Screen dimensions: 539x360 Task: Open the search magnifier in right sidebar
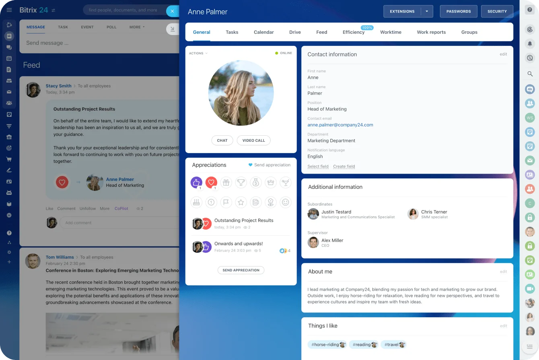click(530, 74)
